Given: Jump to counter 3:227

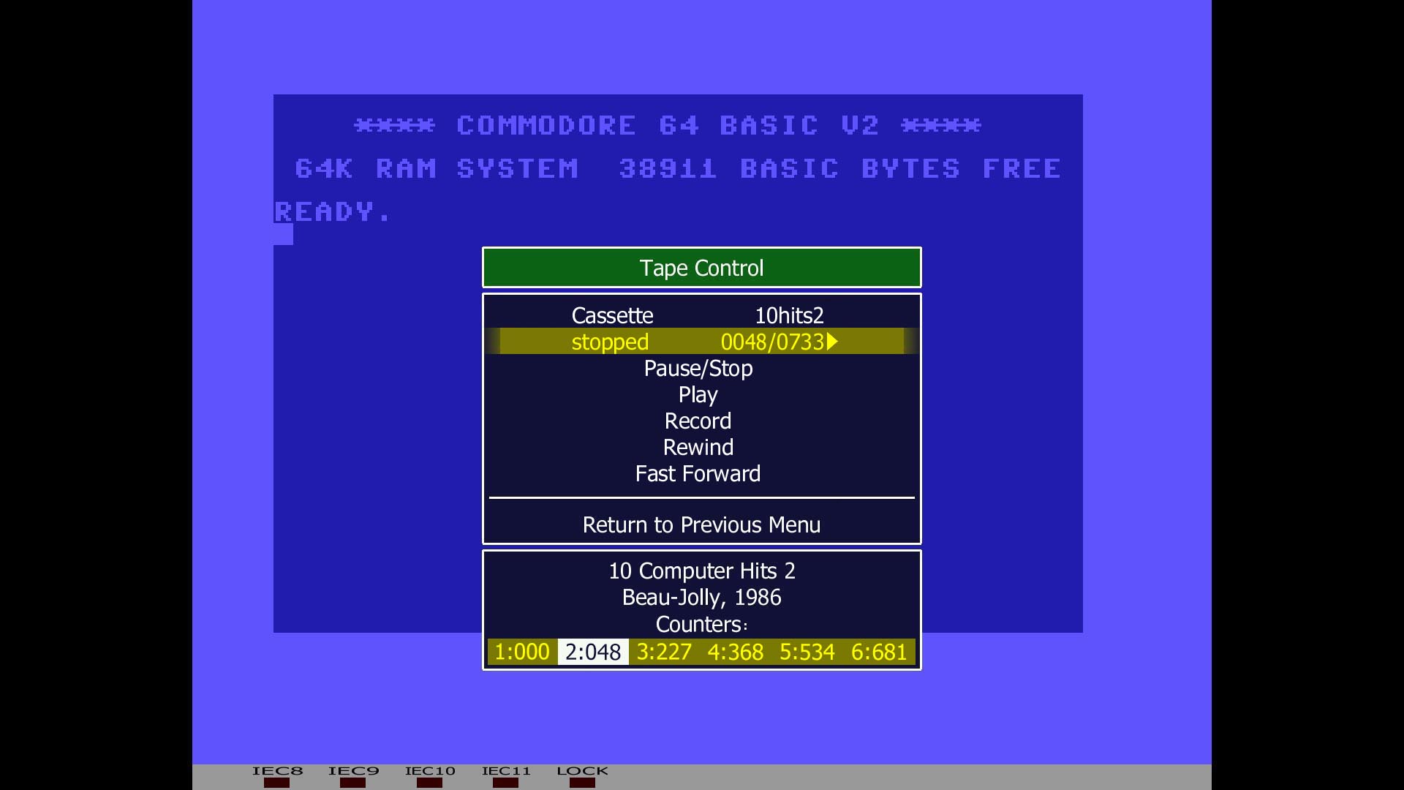Looking at the screenshot, I should (x=664, y=652).
